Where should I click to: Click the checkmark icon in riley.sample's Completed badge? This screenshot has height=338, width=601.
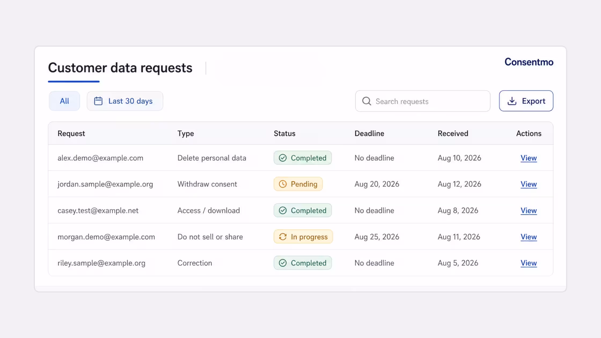[x=283, y=263]
